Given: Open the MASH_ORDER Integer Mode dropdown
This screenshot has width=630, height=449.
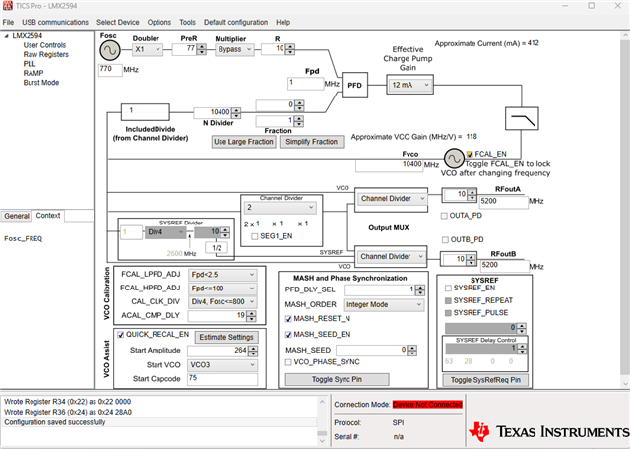Looking at the screenshot, I should click(x=384, y=304).
